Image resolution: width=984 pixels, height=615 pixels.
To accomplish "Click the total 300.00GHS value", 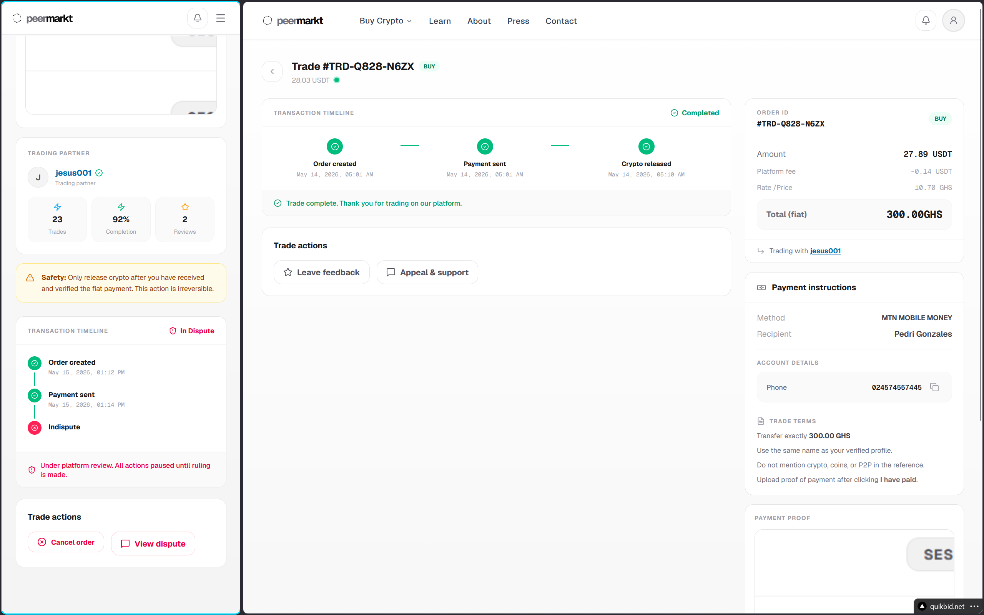I will pos(914,214).
